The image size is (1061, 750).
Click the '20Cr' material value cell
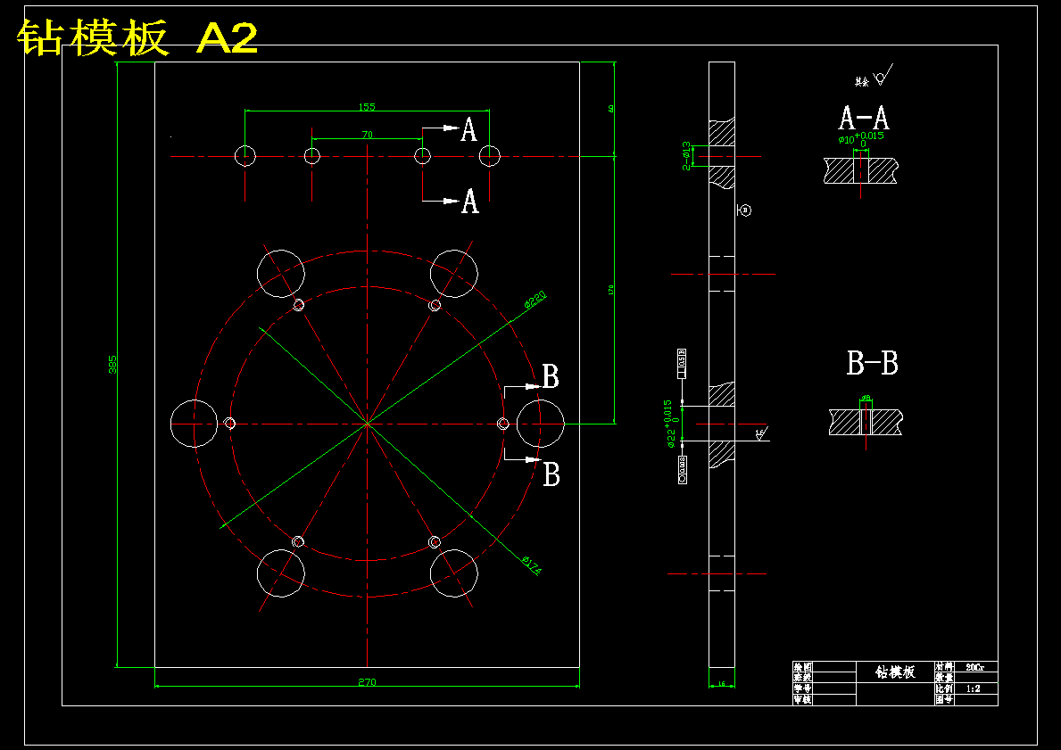[975, 667]
